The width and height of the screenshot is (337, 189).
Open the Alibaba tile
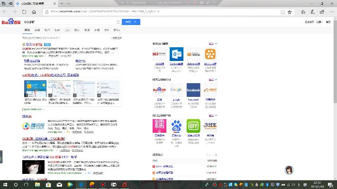click(x=210, y=90)
